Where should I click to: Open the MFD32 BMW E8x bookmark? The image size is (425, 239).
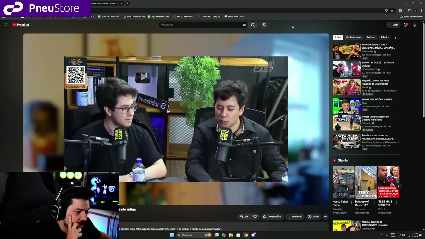coord(184,17)
